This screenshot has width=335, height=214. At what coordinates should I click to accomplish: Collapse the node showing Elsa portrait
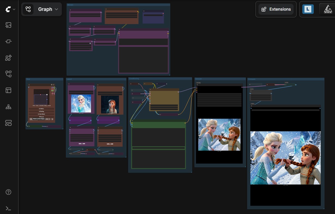click(69, 84)
